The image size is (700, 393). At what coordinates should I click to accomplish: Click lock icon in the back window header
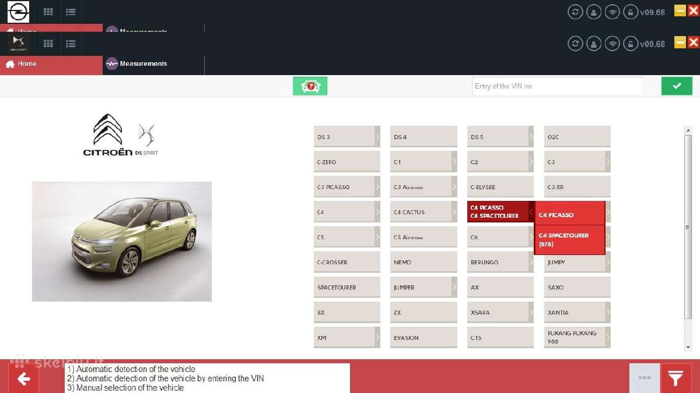pyautogui.click(x=630, y=12)
